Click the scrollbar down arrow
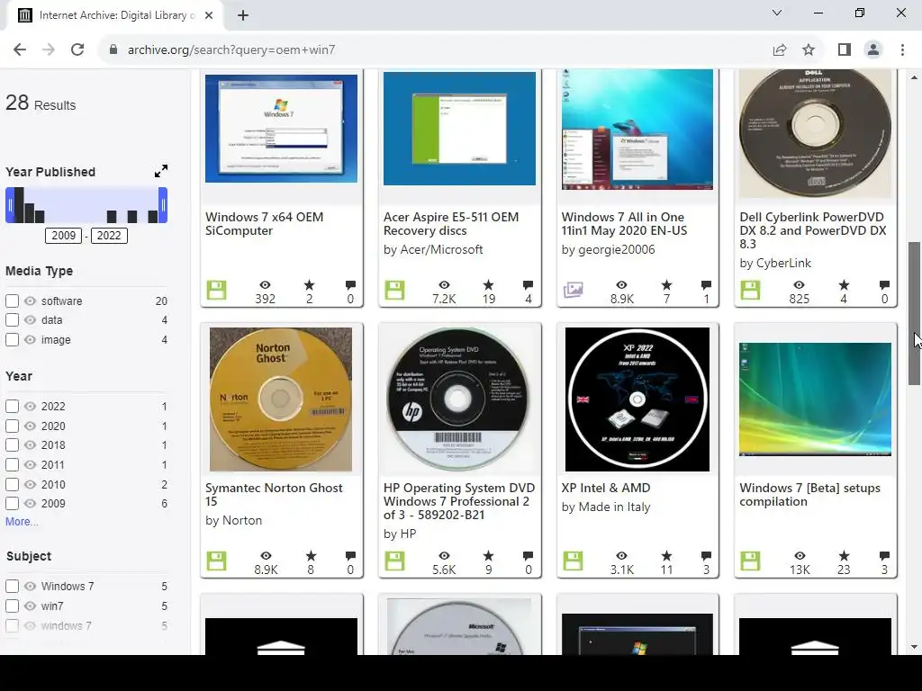 click(x=914, y=647)
